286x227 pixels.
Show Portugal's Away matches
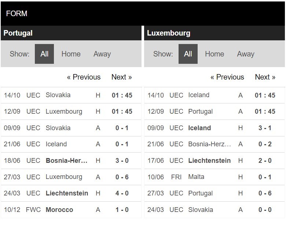[x=102, y=54]
